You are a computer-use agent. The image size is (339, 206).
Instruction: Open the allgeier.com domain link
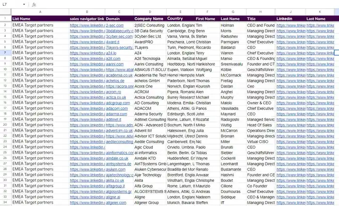coord(116,203)
